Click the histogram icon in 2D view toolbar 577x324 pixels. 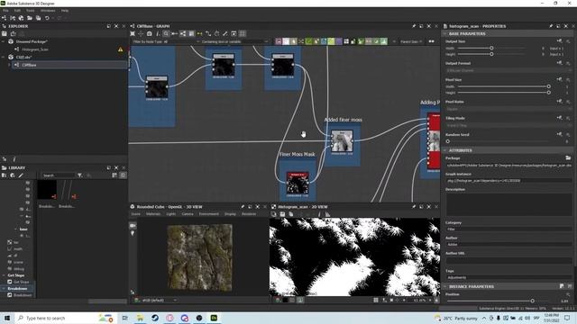point(327,214)
